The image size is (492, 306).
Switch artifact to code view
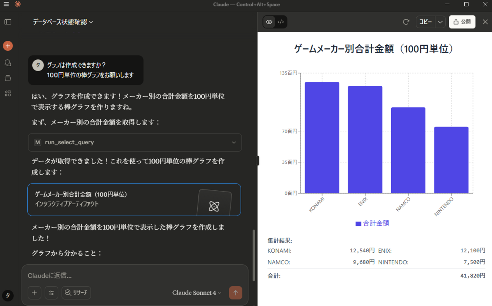[281, 22]
